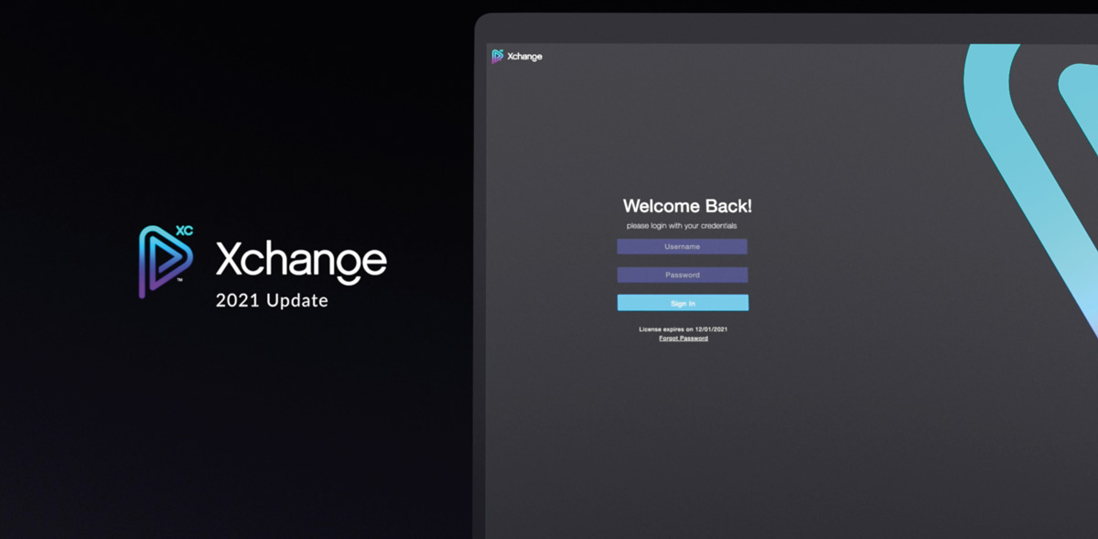1098x539 pixels.
Task: Click 'License expires on 12/01/2021' text
Action: (x=684, y=329)
